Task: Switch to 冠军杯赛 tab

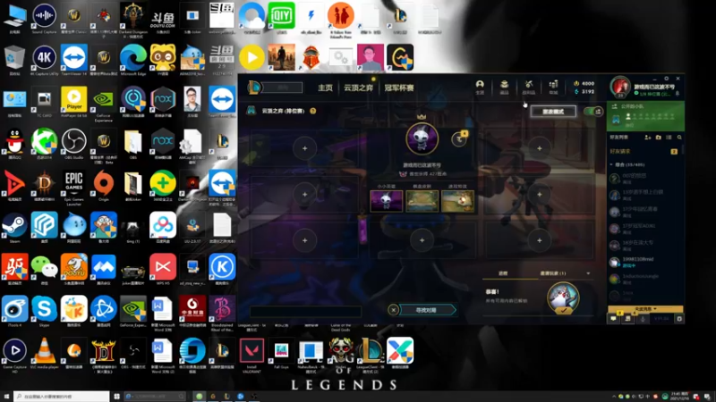Action: coord(399,88)
